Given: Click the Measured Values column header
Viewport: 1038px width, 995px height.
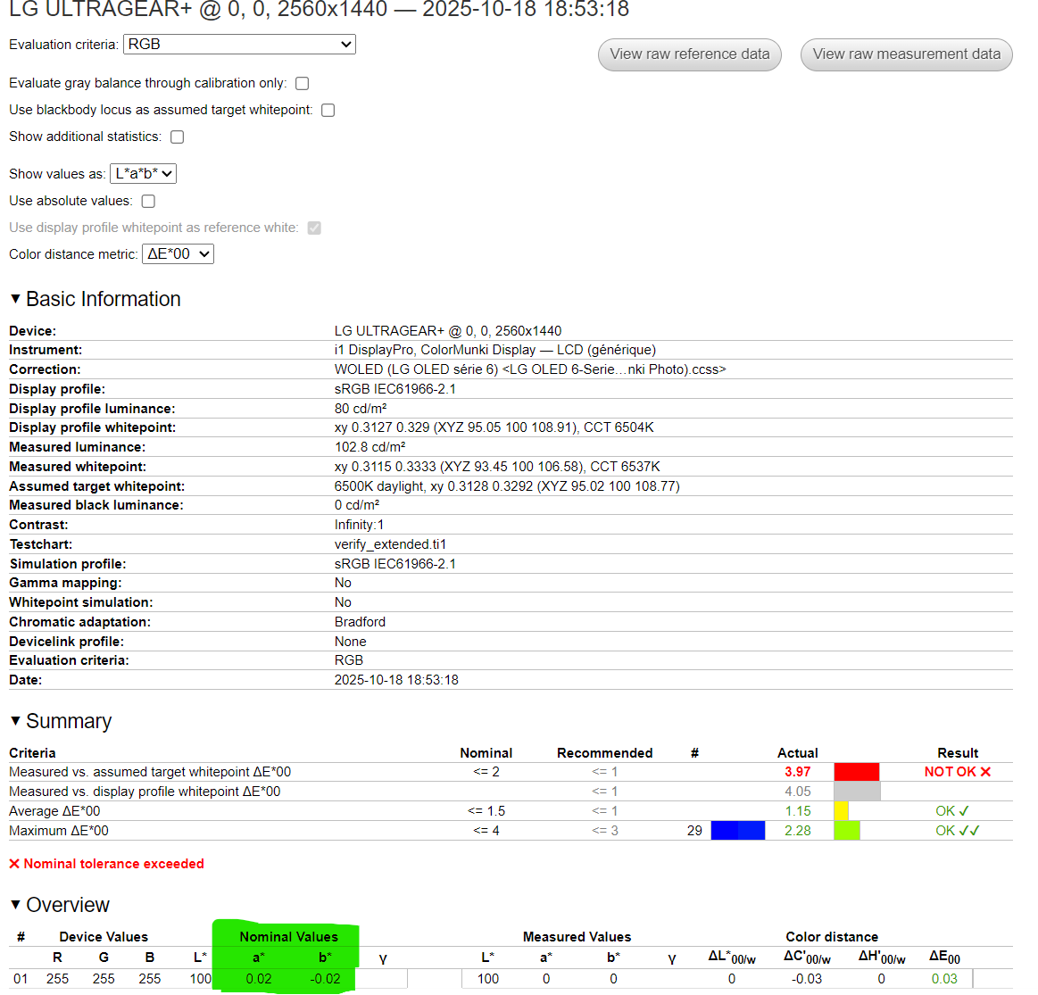Looking at the screenshot, I should coord(577,937).
